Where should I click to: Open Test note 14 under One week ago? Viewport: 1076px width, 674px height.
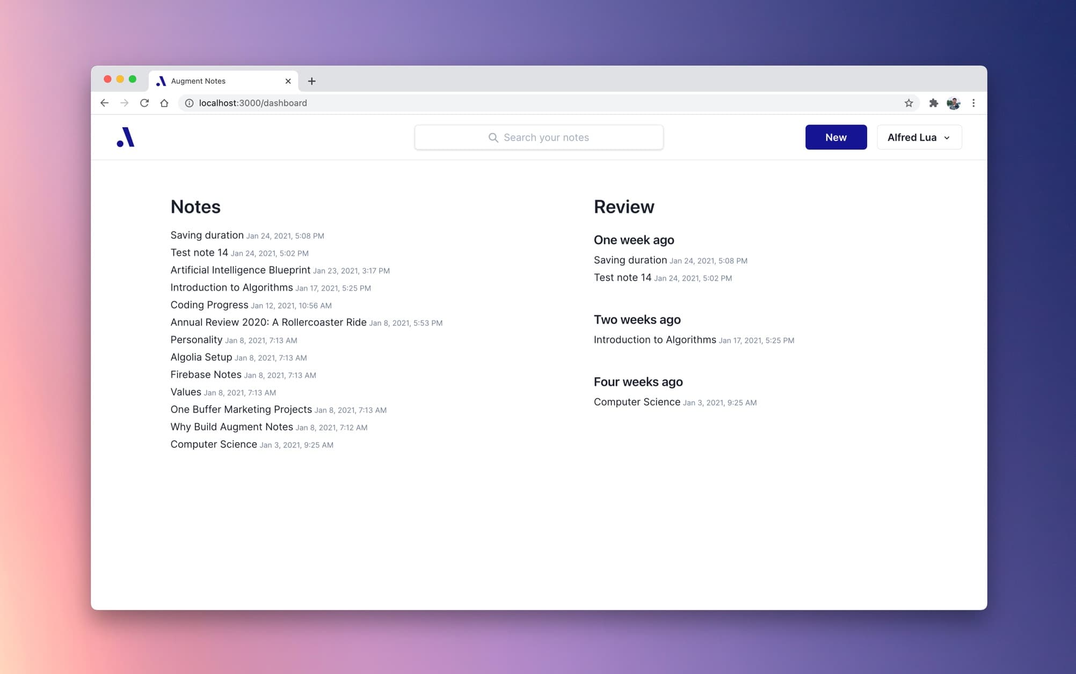[x=622, y=277]
